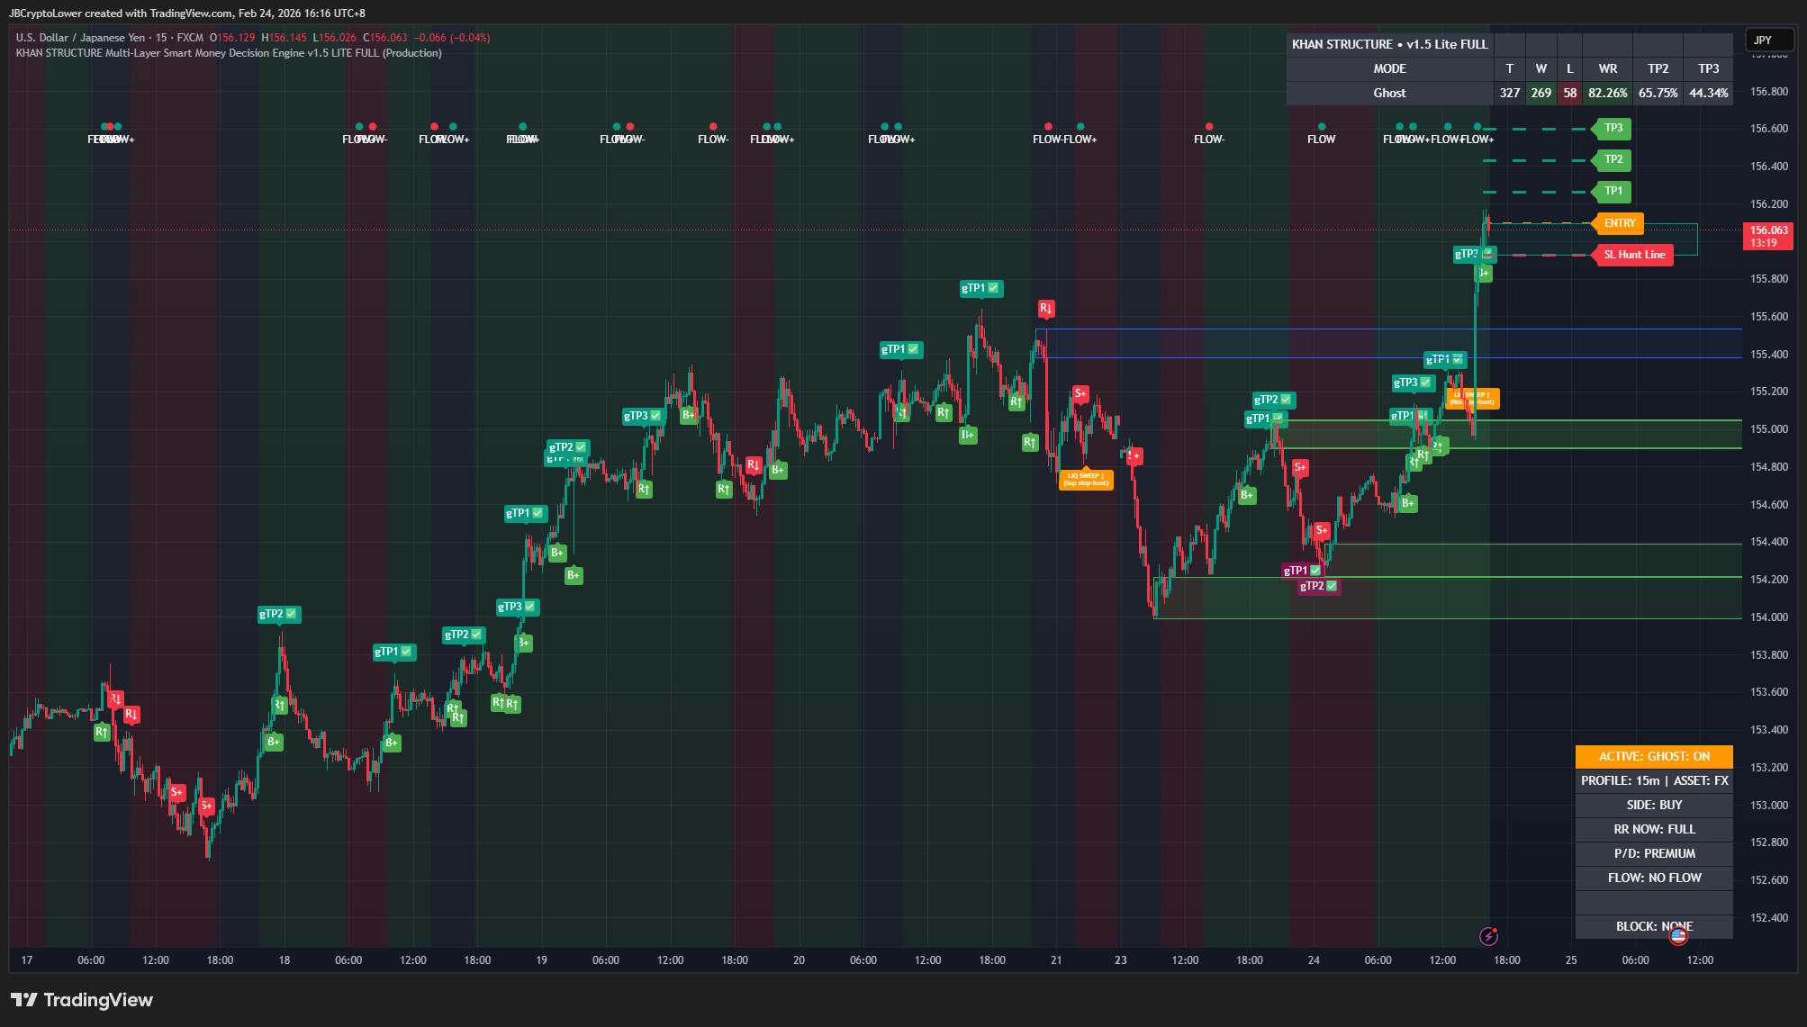
Task: Open the U.S. Dollar / Japanese Yen symbol title
Action: tap(80, 38)
